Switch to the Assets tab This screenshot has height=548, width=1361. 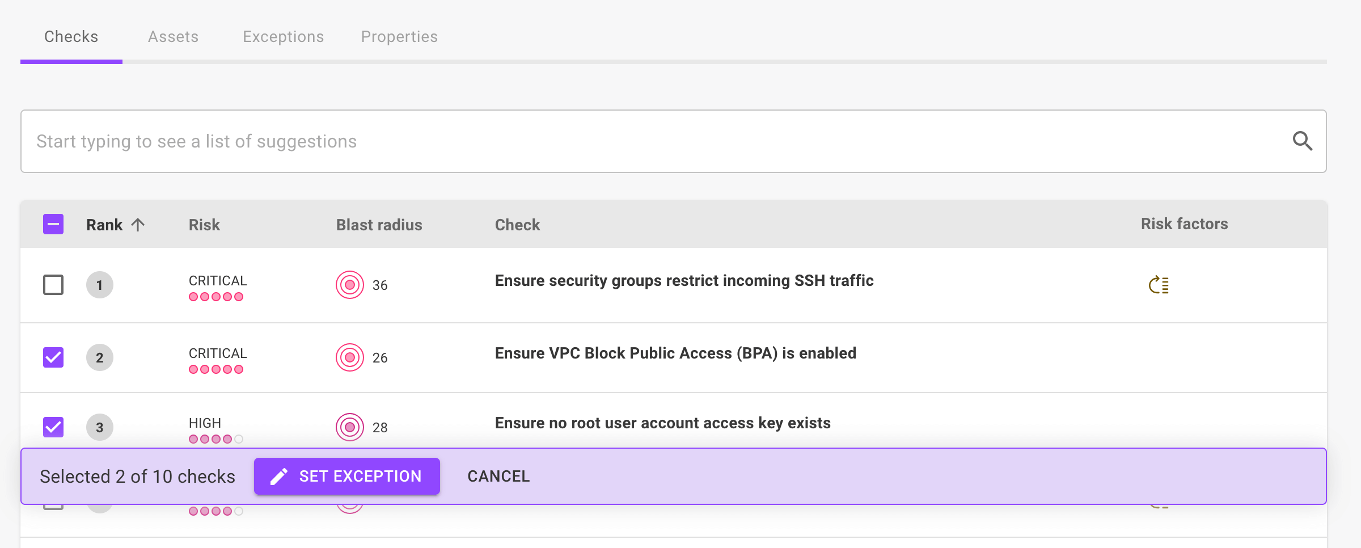(x=173, y=36)
